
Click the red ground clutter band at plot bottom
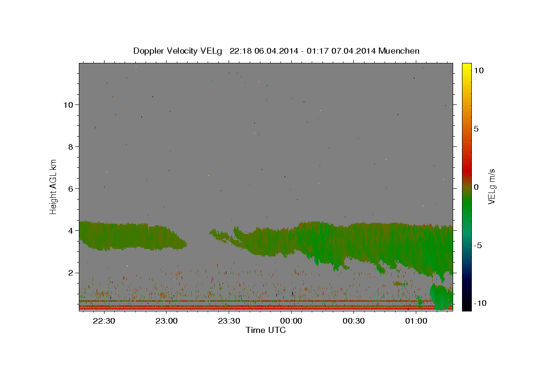[x=266, y=308]
